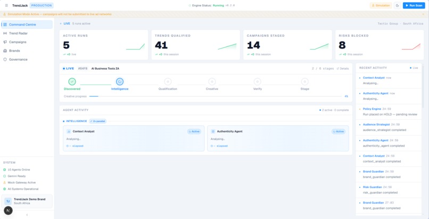Open the Authenticity Agent agent card
The image size is (429, 219).
(278, 138)
